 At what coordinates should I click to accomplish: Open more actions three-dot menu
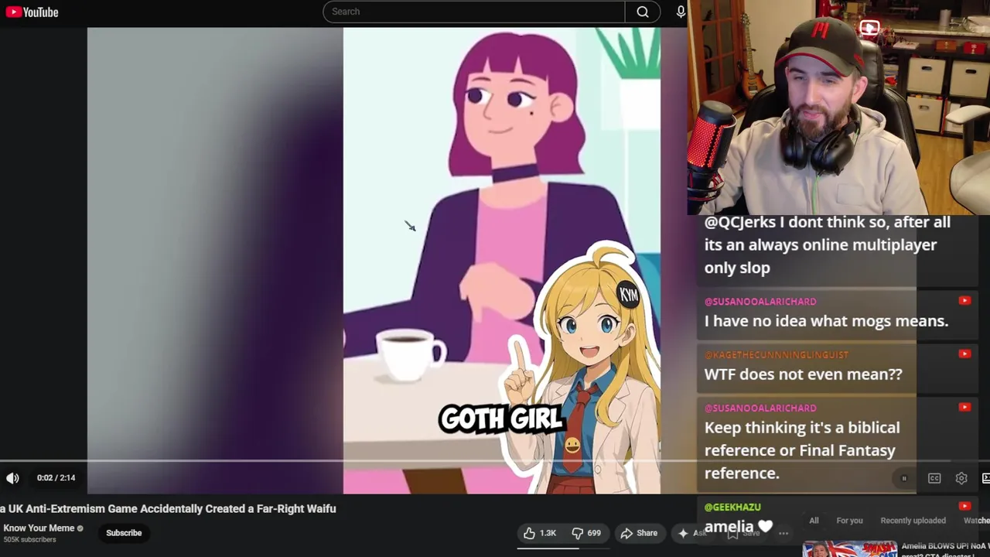[x=783, y=533]
